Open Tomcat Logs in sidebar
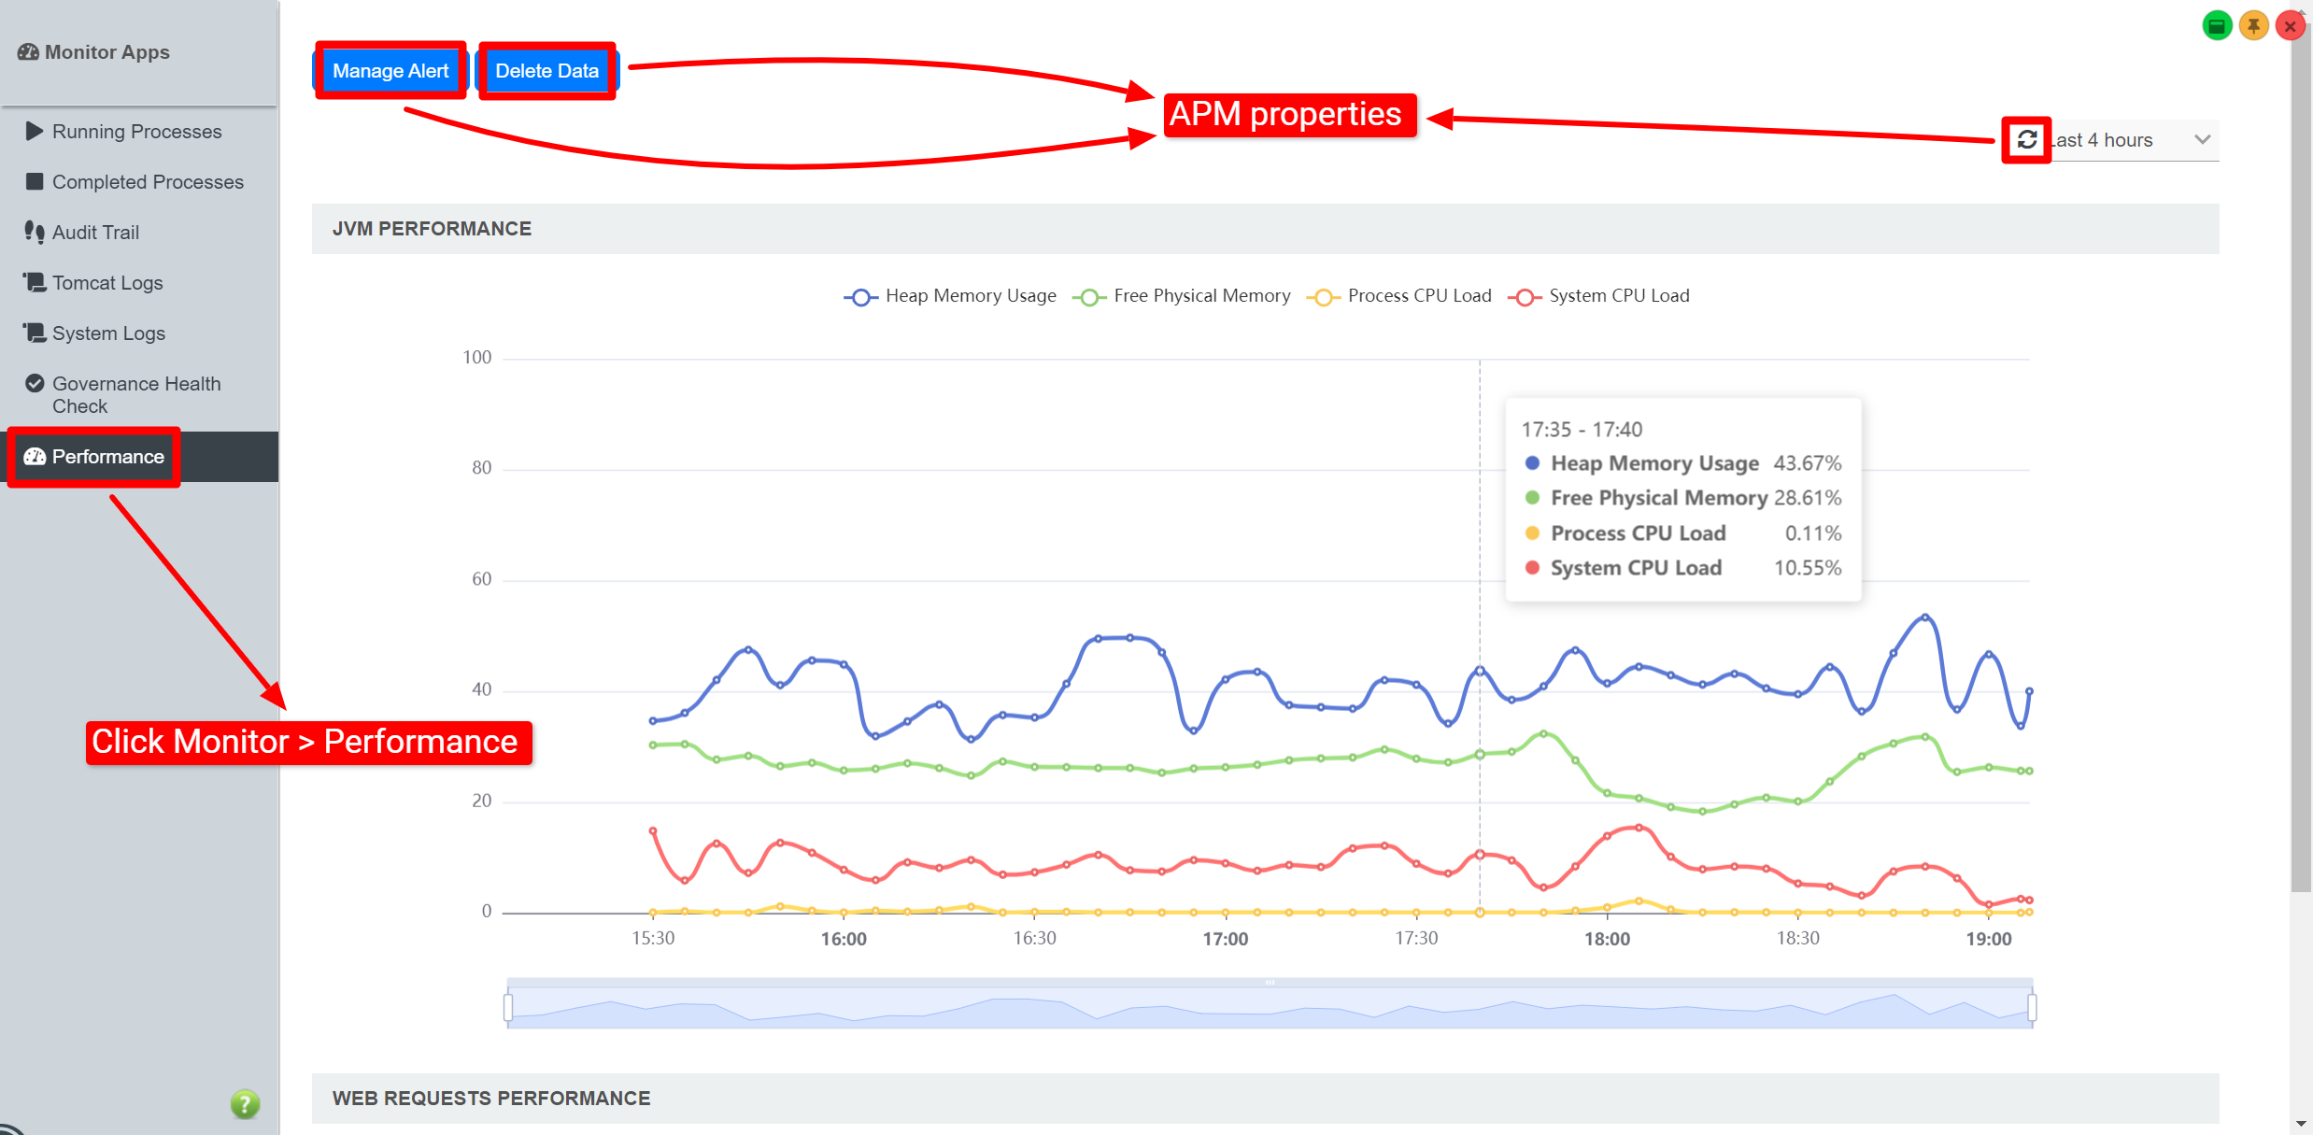2313x1135 pixels. (x=107, y=283)
